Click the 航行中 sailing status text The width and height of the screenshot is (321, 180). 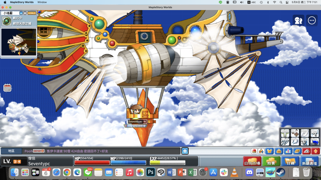pos(18,18)
